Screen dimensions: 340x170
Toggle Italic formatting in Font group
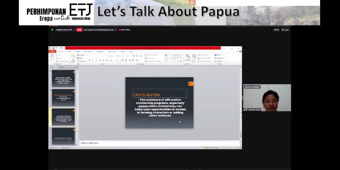(93, 60)
